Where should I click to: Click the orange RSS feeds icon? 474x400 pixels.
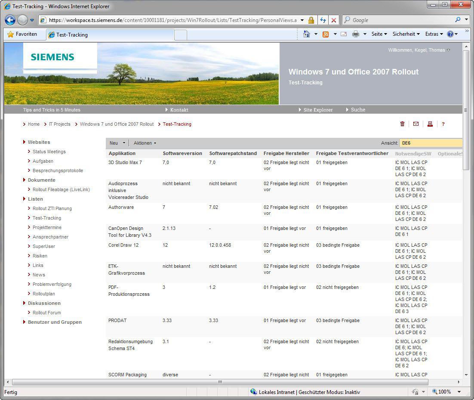(x=326, y=34)
